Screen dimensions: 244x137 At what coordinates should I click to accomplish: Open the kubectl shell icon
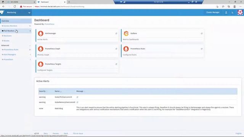(233, 13)
